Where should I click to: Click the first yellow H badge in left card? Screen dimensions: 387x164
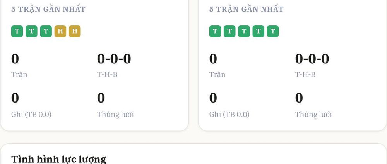(x=60, y=31)
